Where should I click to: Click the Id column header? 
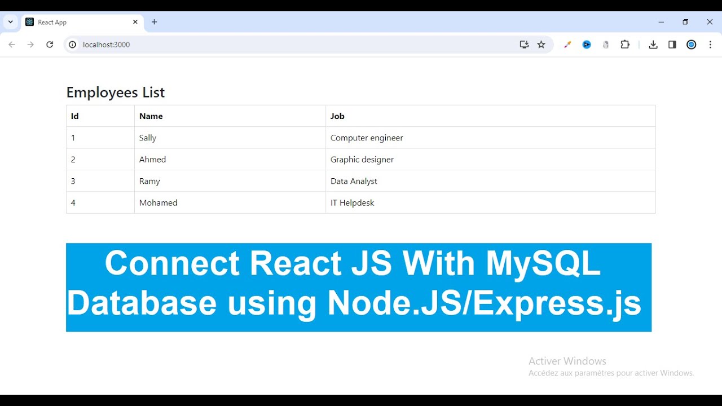pyautogui.click(x=100, y=116)
